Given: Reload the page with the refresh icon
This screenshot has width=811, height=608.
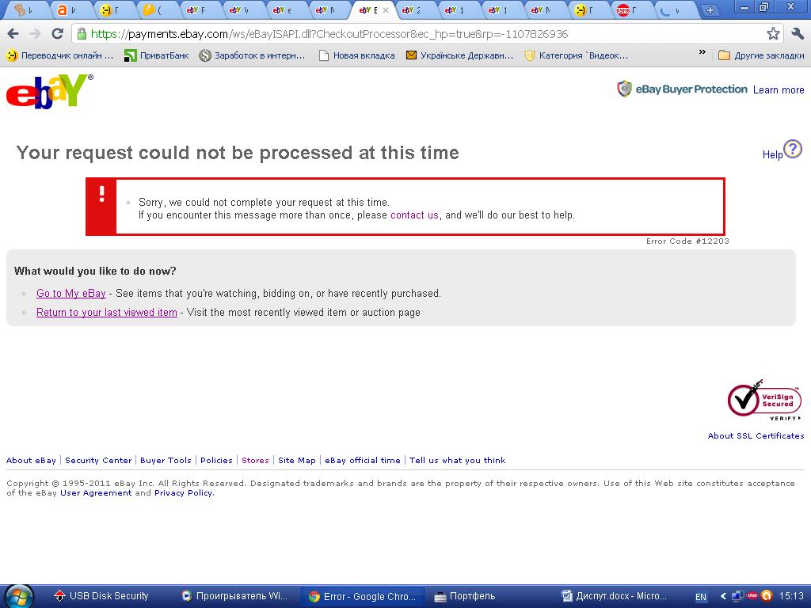Looking at the screenshot, I should 57,34.
